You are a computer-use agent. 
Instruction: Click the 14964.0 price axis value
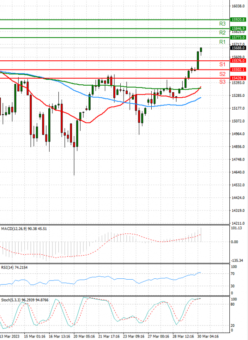(238, 134)
